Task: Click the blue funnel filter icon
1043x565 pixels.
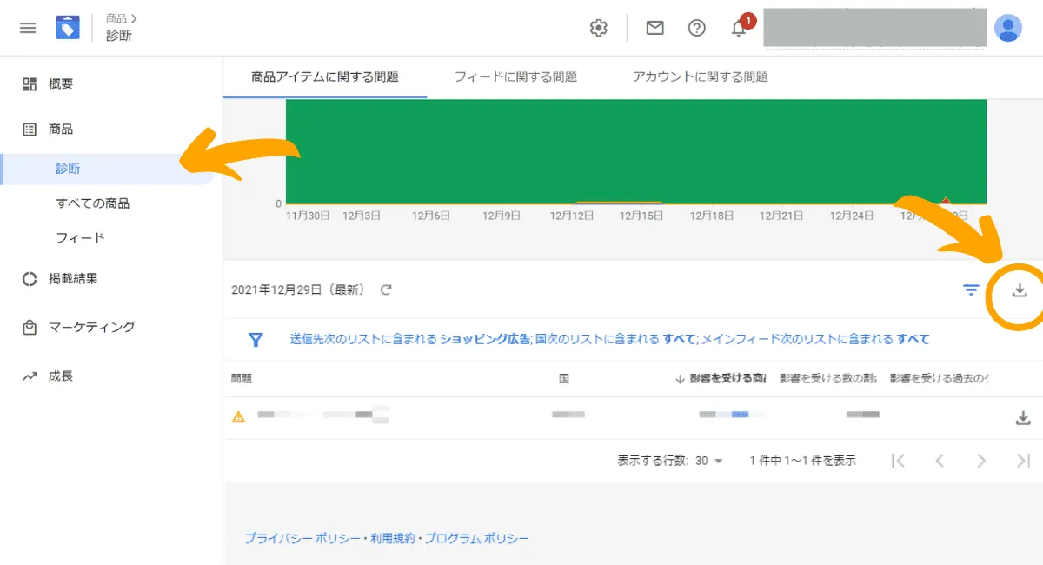Action: tap(256, 340)
